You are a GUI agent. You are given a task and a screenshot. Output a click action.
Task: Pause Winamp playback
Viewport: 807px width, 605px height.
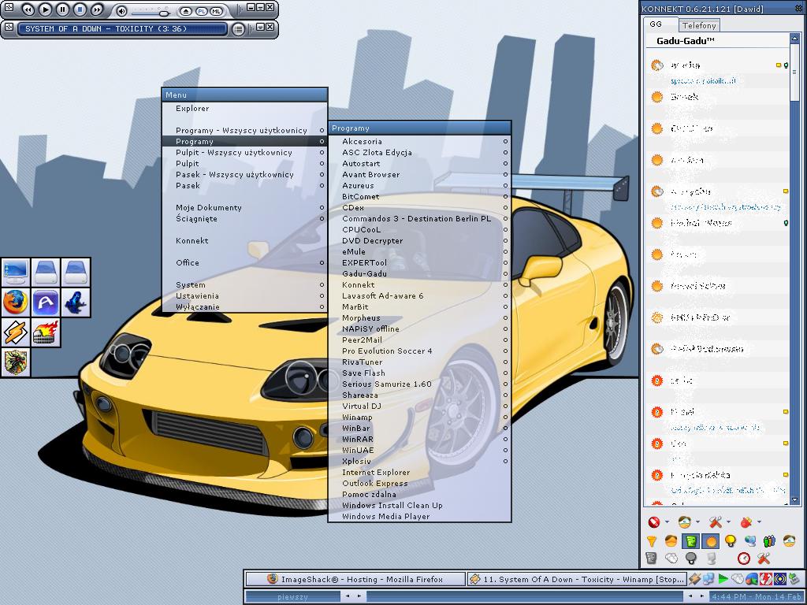coord(62,9)
